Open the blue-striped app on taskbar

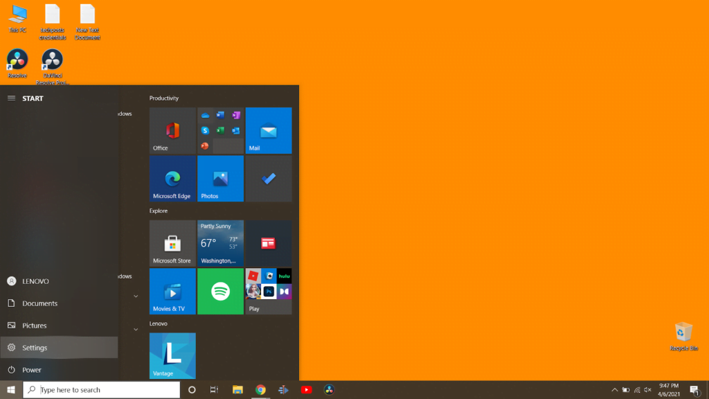[283, 389]
